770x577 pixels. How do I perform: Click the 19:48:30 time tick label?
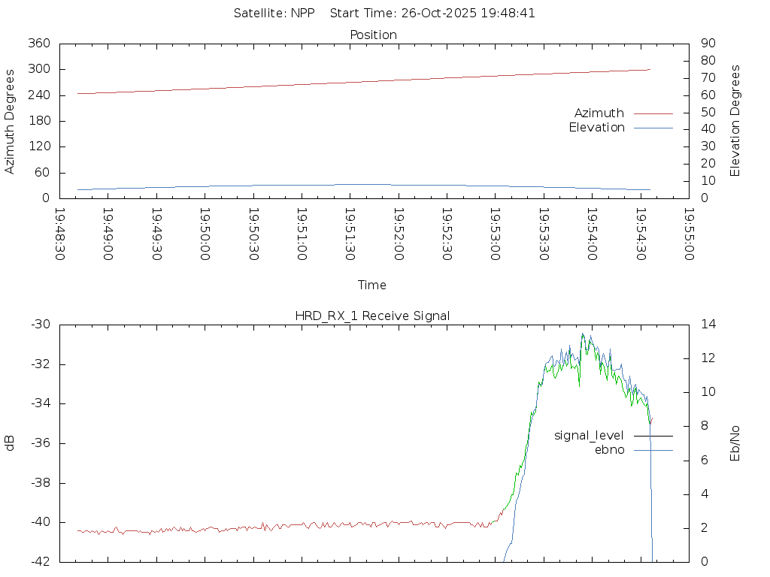pyautogui.click(x=59, y=234)
